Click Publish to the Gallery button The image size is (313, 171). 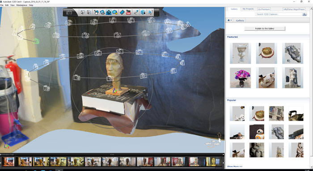[265, 28]
